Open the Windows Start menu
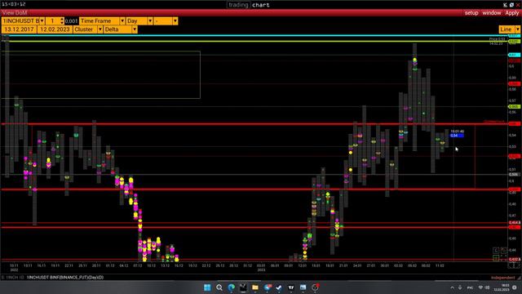The height and width of the screenshot is (294, 522). click(x=207, y=287)
